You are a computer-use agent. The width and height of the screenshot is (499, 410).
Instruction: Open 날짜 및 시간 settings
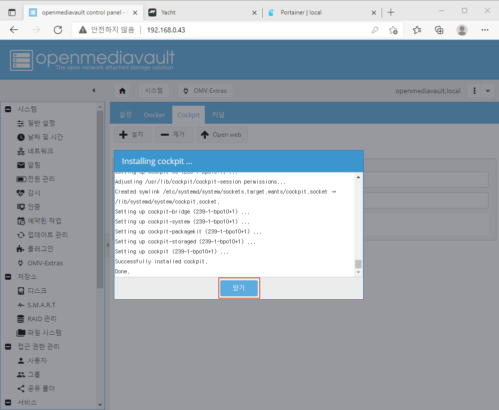coord(45,137)
